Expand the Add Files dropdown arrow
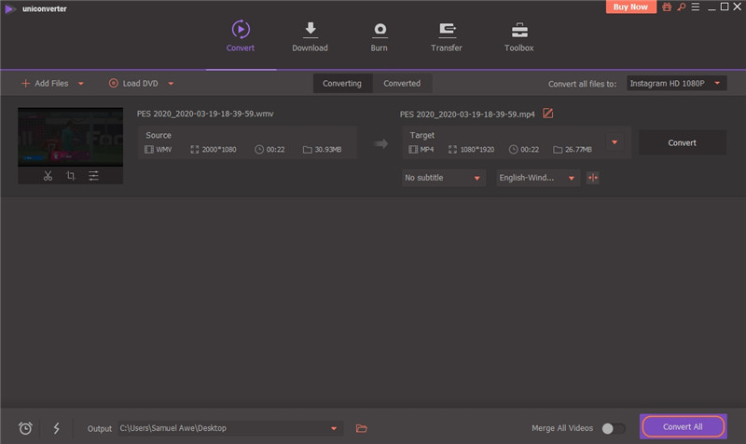Viewport: 746px width, 444px height. [x=81, y=84]
